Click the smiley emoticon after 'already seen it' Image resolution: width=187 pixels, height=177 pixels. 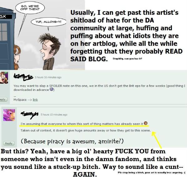click(x=145, y=123)
